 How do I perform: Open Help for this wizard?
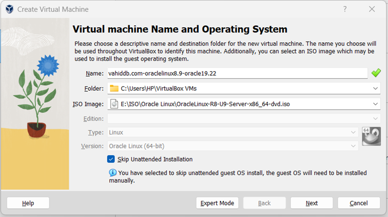pos(28,203)
